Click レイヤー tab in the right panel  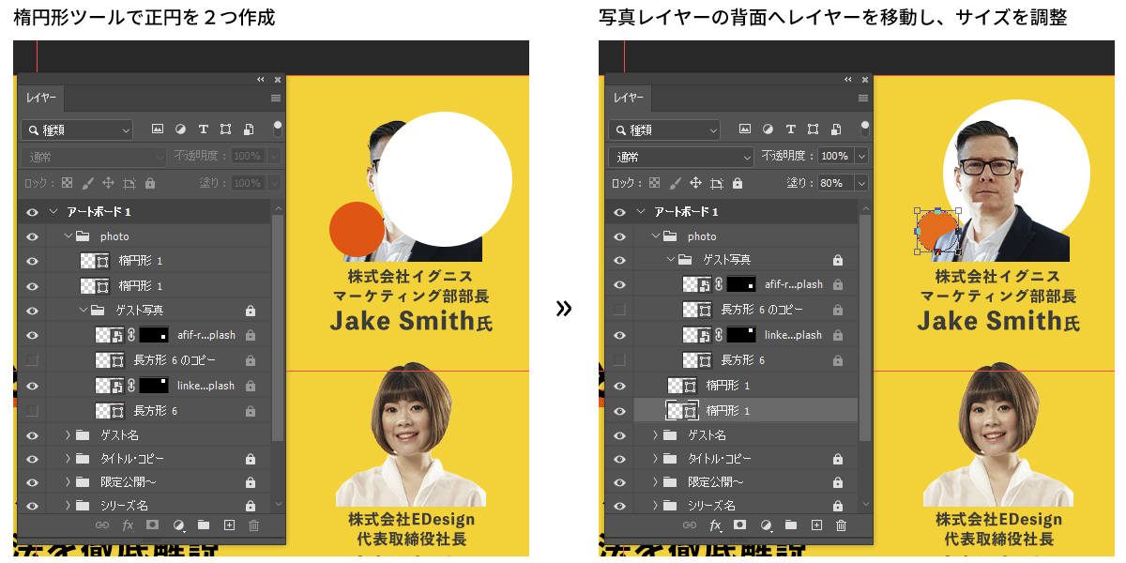627,98
